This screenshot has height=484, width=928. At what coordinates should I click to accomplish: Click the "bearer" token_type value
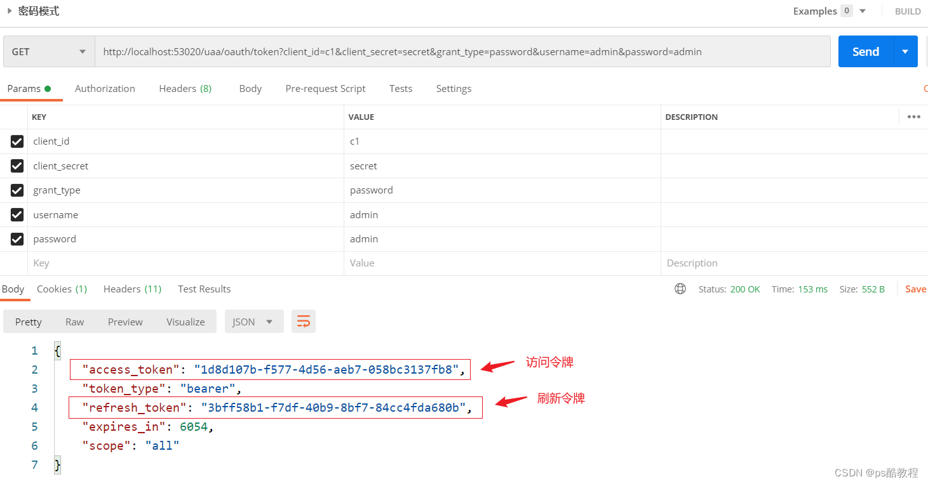click(x=208, y=389)
